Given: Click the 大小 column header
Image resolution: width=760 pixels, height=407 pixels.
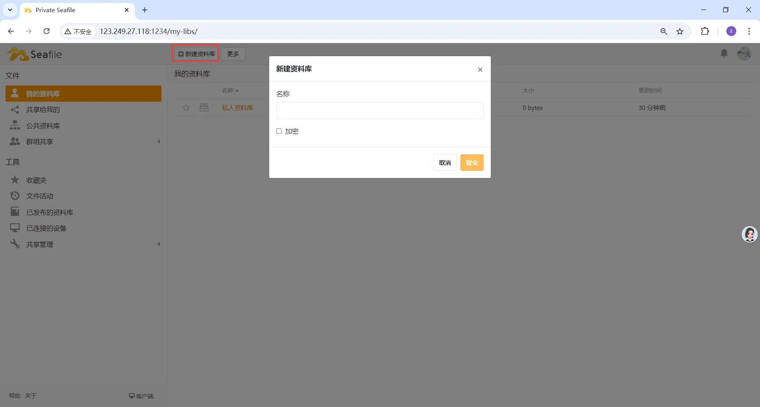Looking at the screenshot, I should [528, 91].
